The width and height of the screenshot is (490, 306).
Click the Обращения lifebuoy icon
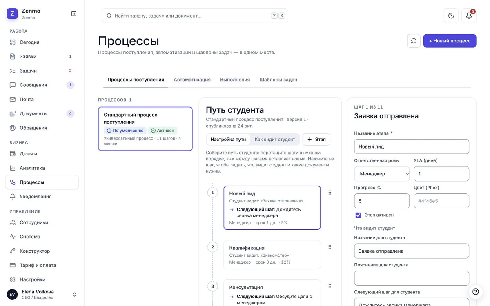click(x=13, y=128)
